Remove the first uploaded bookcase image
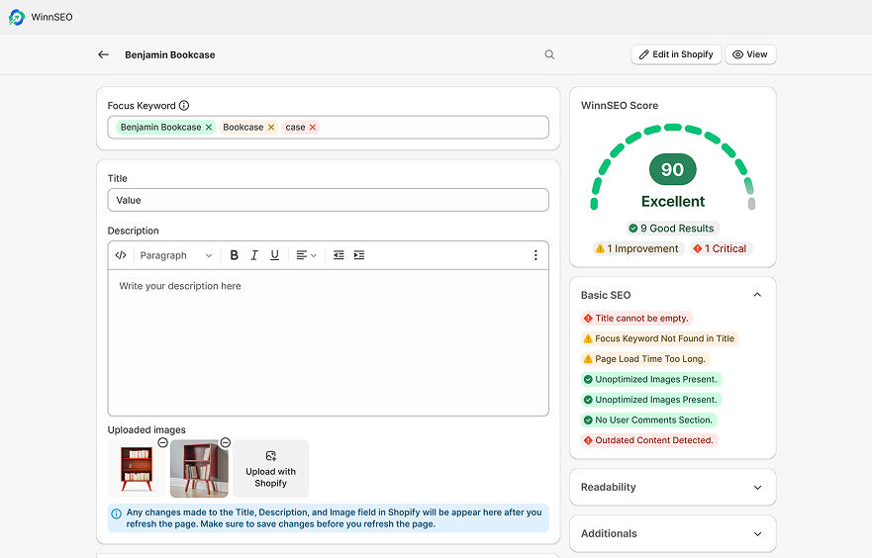The width and height of the screenshot is (872, 558). coord(162,442)
